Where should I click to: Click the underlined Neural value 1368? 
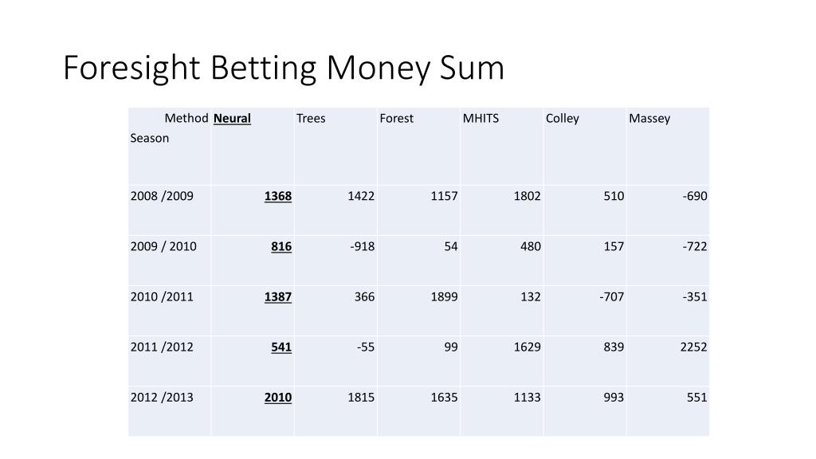pyautogui.click(x=278, y=196)
